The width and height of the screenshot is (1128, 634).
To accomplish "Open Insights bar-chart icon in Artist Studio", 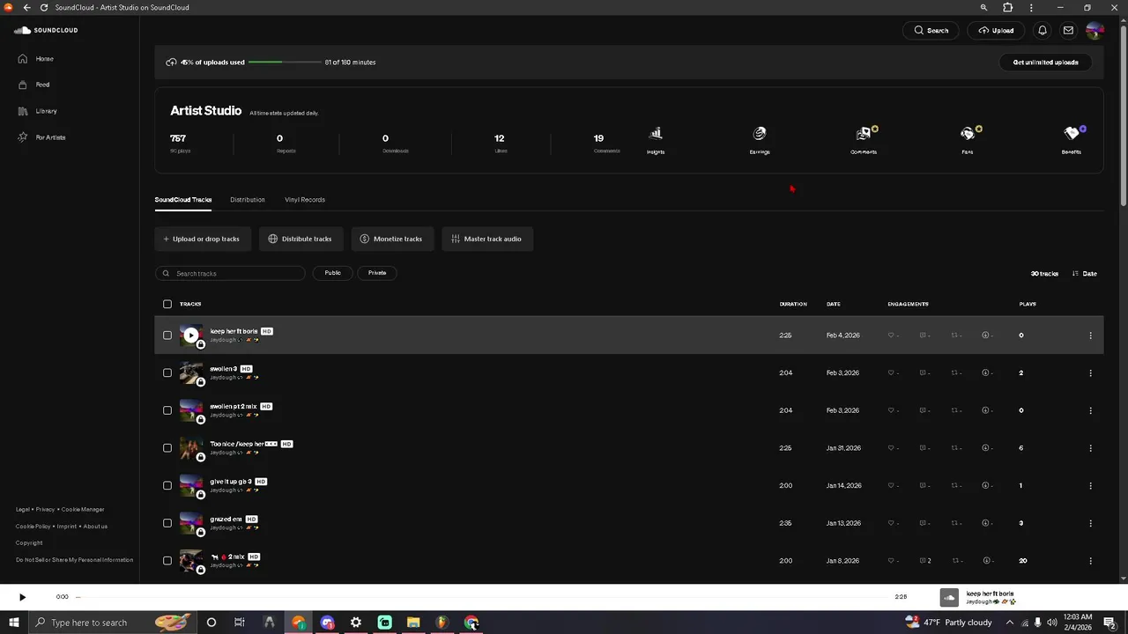I will (x=656, y=134).
